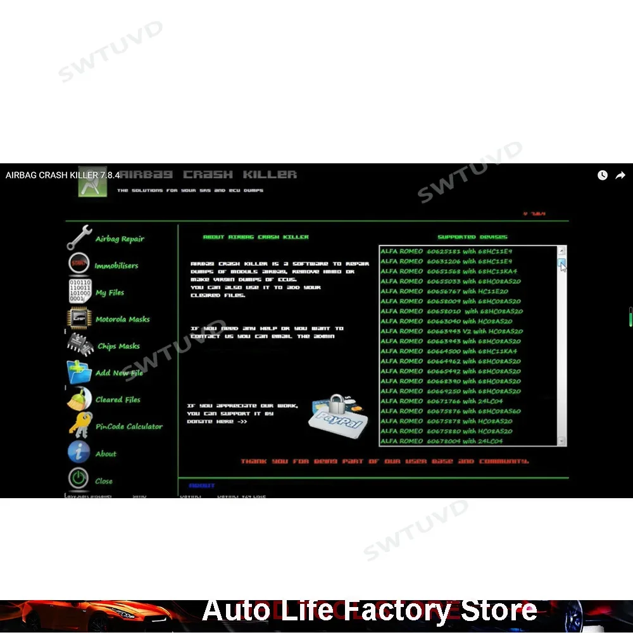Image resolution: width=633 pixels, height=633 pixels.
Task: Click the Supported Devices heading
Action: point(472,237)
